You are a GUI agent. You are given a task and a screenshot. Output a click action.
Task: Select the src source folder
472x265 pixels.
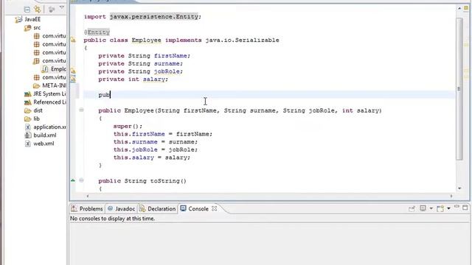click(x=37, y=28)
